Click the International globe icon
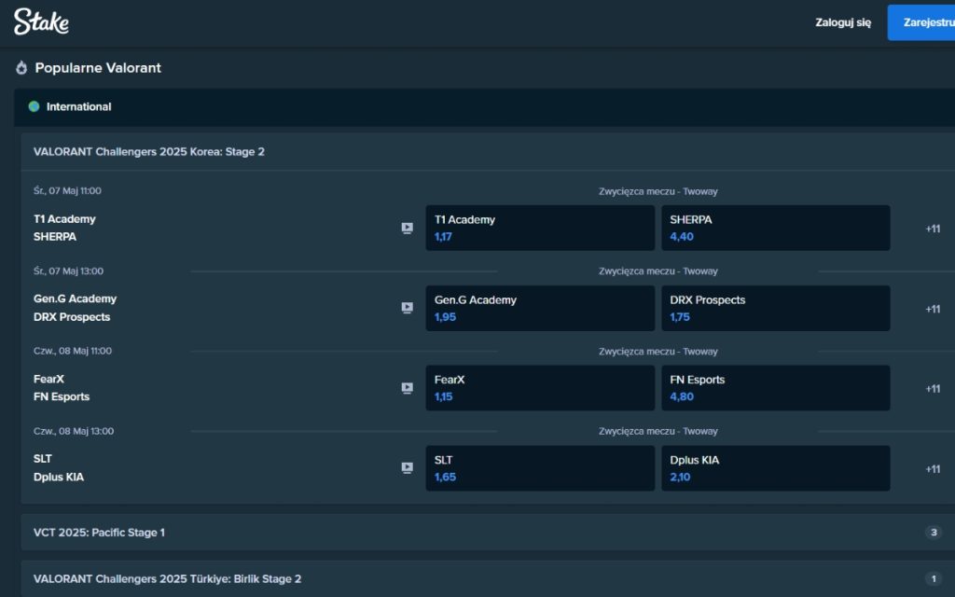 click(35, 106)
